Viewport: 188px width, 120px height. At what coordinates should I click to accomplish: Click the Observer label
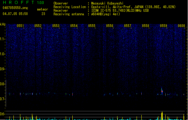(61, 3)
